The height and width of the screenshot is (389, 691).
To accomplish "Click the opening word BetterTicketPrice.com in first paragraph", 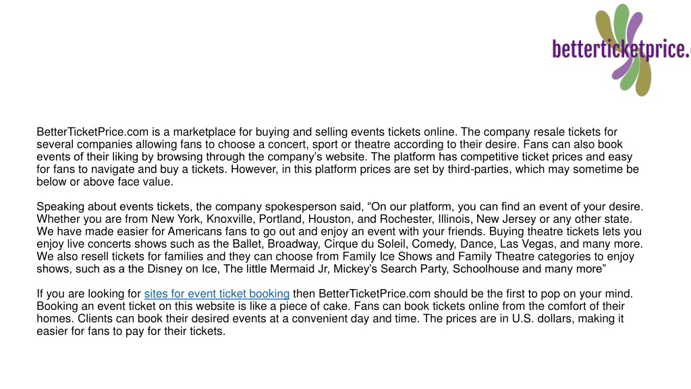I will pos(92,132).
